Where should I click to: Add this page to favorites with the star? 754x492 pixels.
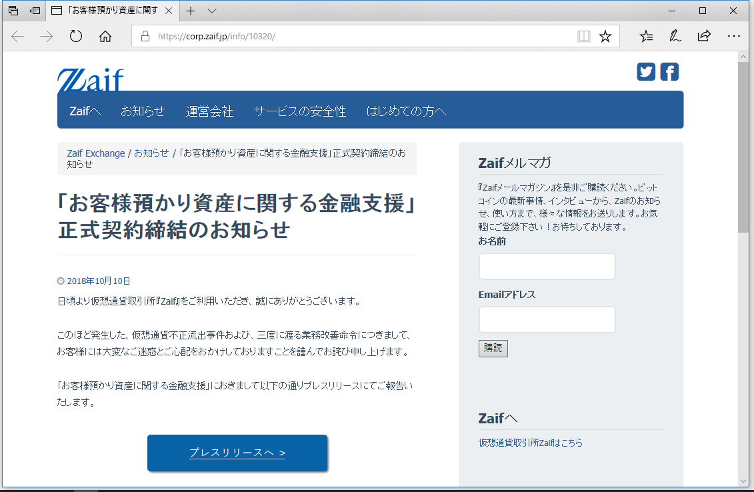click(605, 36)
